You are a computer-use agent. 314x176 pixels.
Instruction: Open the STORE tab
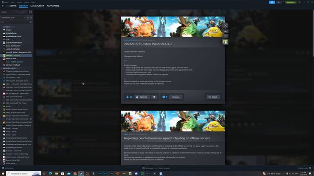click(x=13, y=6)
